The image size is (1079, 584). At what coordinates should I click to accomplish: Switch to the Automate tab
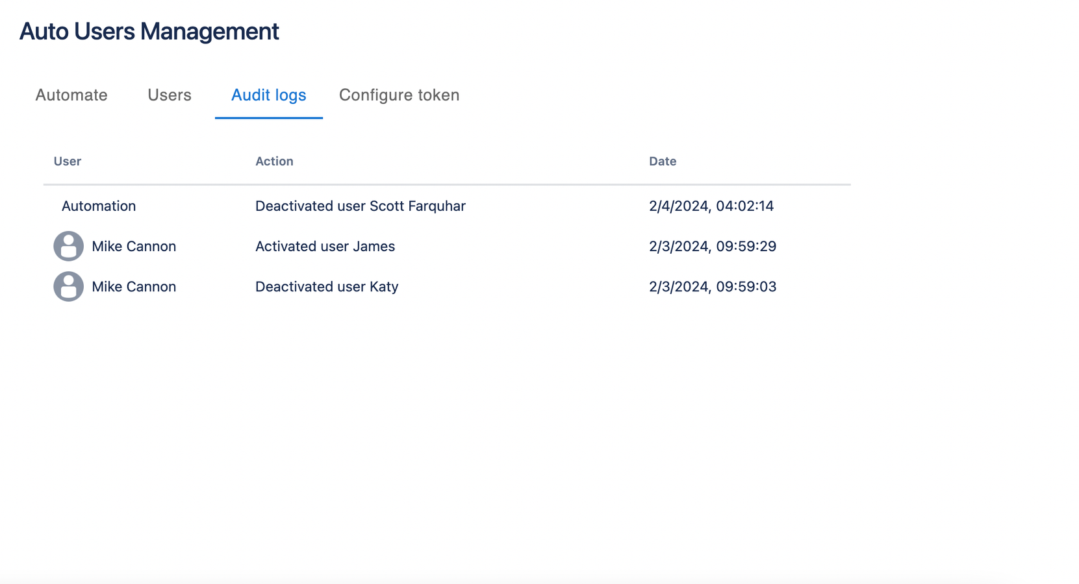click(71, 95)
